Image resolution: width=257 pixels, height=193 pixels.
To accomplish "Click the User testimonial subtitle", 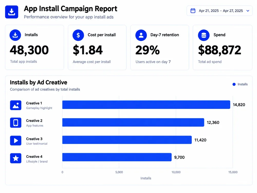I will click(x=37, y=144).
